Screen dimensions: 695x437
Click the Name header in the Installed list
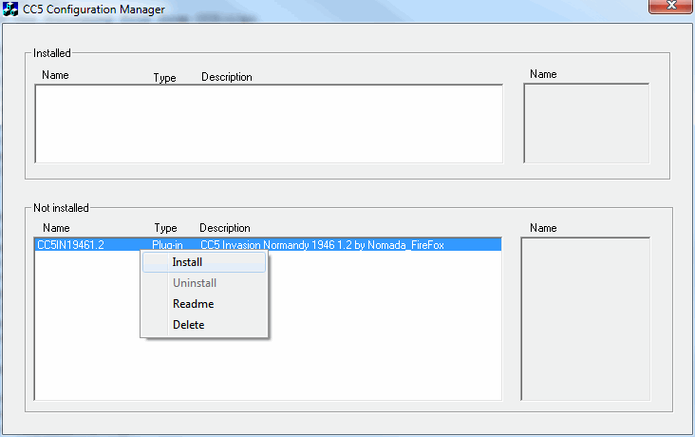pyautogui.click(x=55, y=75)
